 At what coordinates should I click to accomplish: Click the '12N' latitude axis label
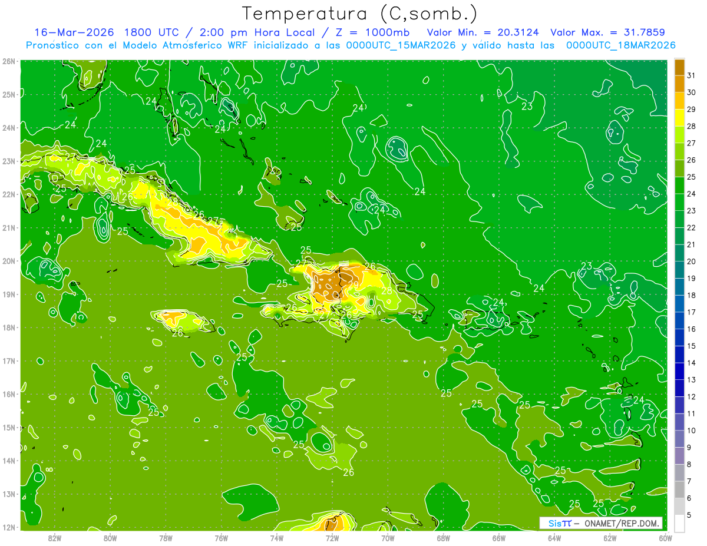(9, 527)
